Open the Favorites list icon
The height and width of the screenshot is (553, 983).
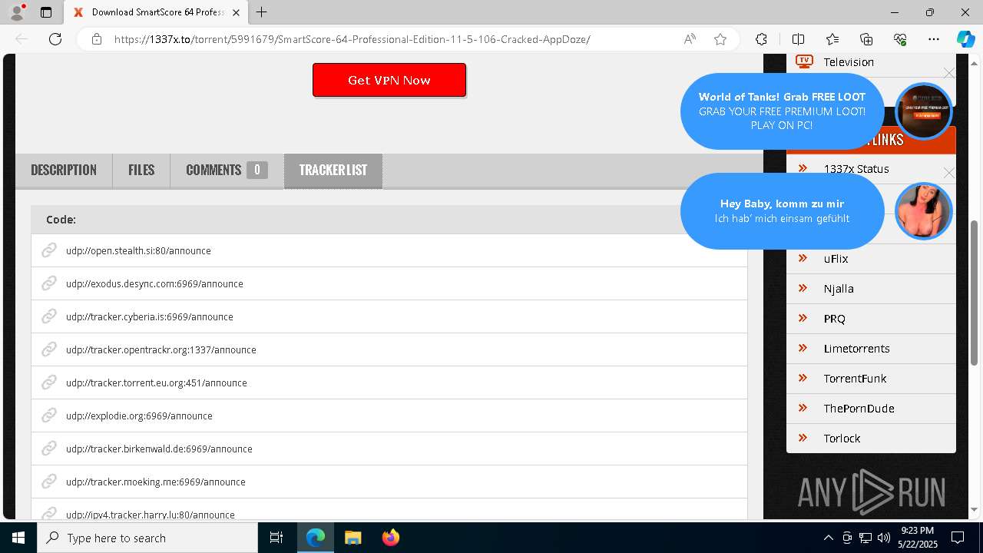[832, 39]
